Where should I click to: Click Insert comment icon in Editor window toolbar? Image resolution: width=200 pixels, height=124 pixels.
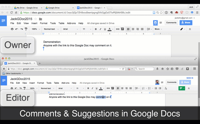click(x=112, y=88)
